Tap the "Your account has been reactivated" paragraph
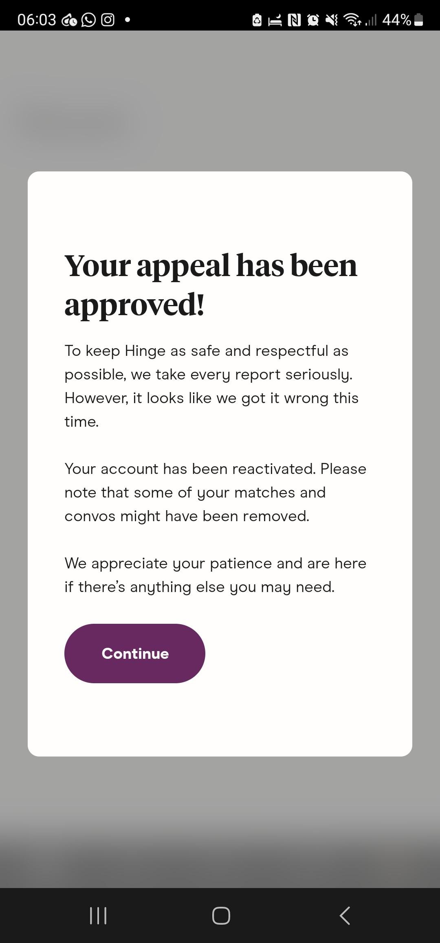The image size is (440, 943). coord(215,492)
